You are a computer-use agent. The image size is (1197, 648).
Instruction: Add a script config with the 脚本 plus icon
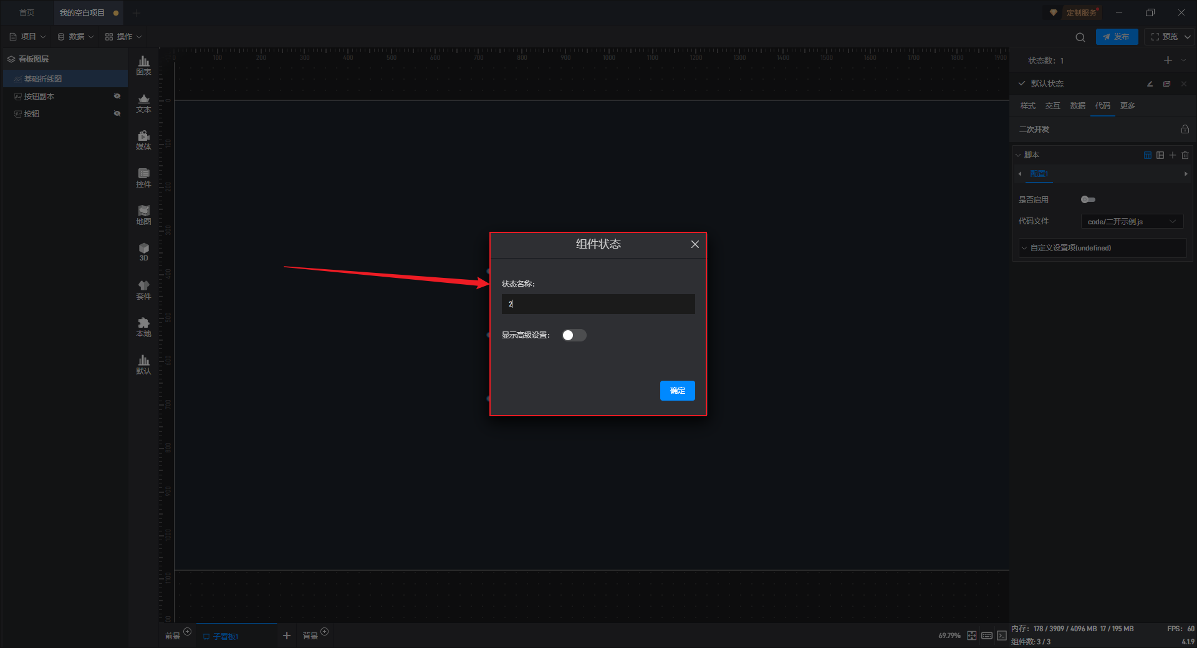point(1172,155)
